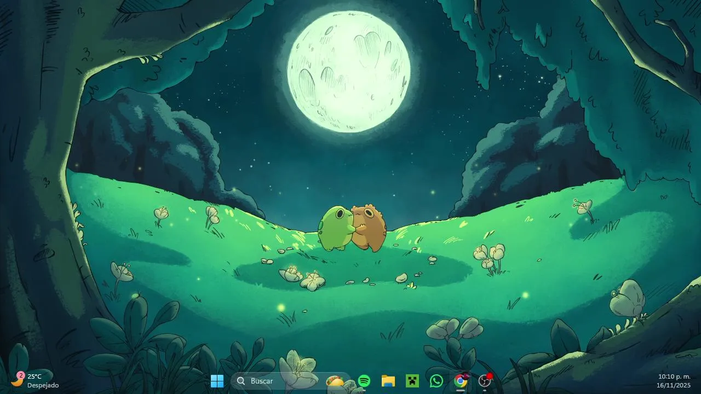This screenshot has width=701, height=394.
Task: Open the Windows Start menu
Action: 217,381
